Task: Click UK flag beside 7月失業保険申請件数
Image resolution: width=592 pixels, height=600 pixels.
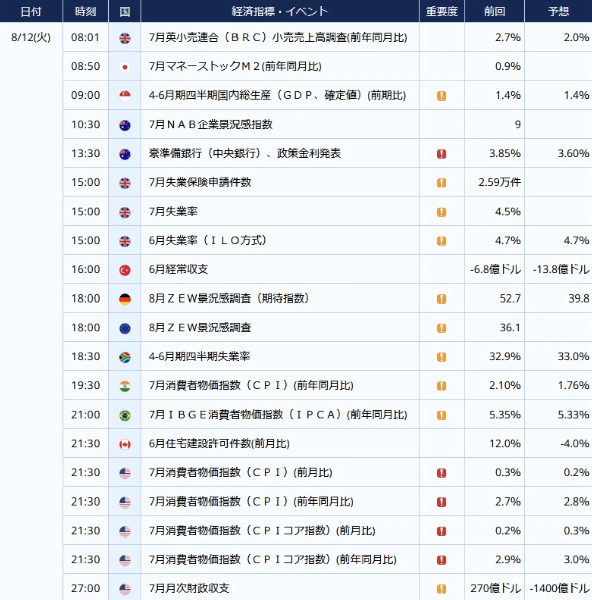Action: click(x=125, y=183)
